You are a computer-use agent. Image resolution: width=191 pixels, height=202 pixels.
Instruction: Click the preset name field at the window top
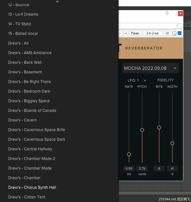tap(147, 26)
